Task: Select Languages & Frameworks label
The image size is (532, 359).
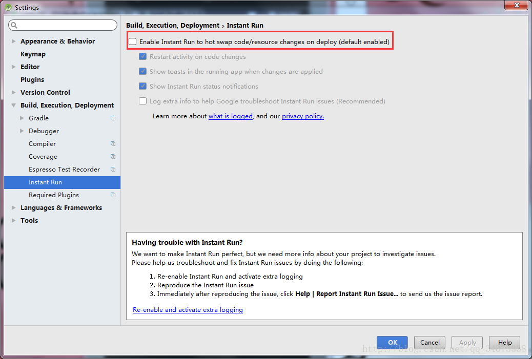Action: [x=61, y=207]
